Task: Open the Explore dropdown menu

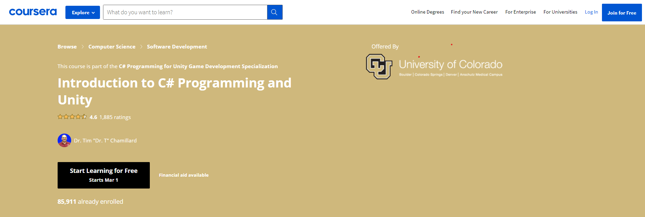Action: coord(83,13)
